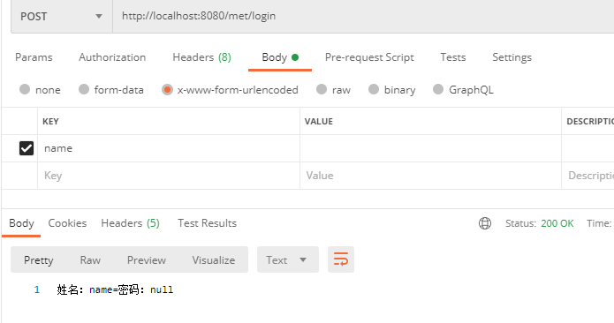Open the Authorization tab

[x=112, y=57]
